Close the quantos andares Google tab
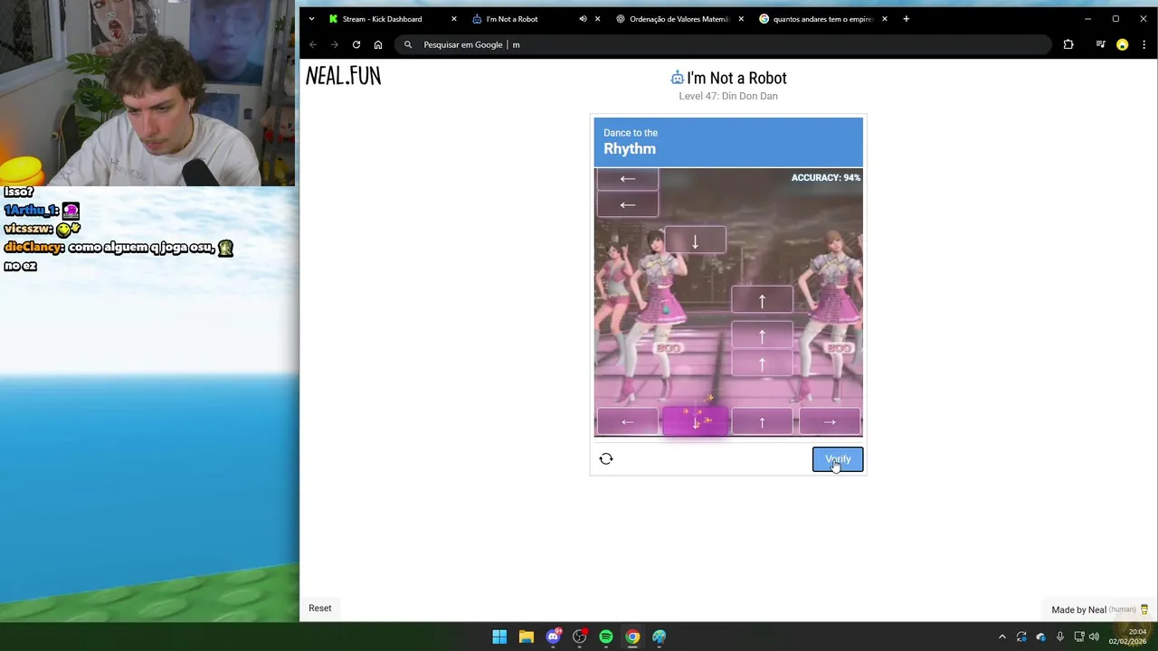This screenshot has height=651, width=1158. [x=884, y=19]
